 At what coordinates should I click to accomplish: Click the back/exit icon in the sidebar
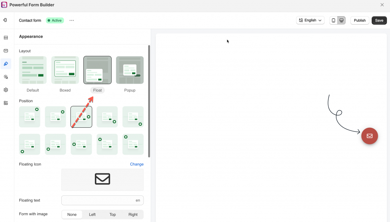pos(5,20)
